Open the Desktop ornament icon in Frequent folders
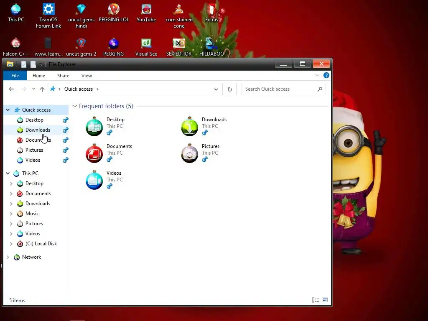The image size is (428, 321). [94, 126]
